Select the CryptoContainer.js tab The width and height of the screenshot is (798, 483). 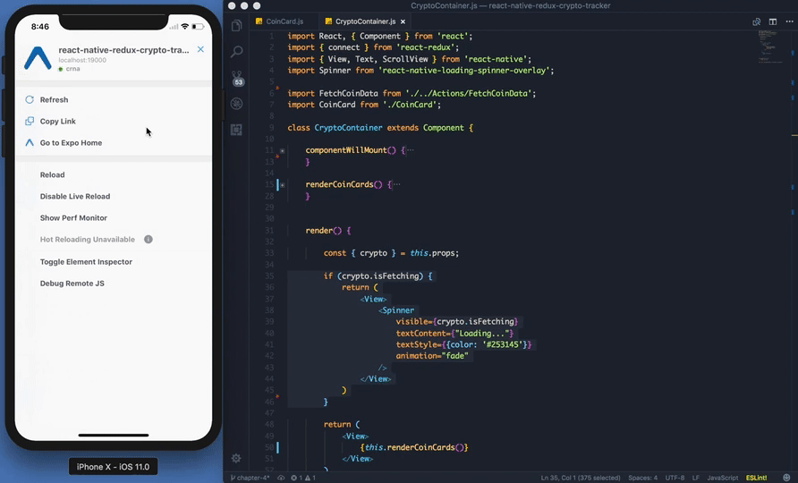[x=365, y=21]
